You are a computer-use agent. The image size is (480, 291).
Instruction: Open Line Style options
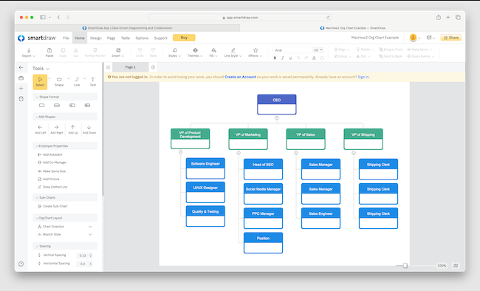(233, 52)
